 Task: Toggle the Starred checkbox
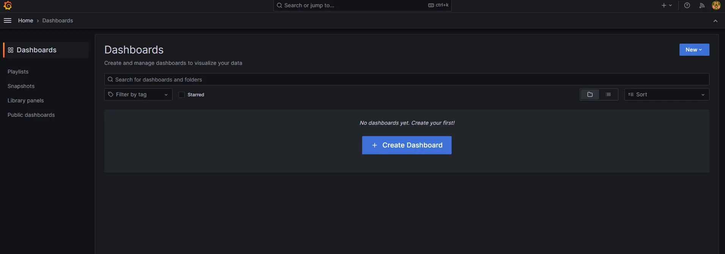(x=182, y=95)
